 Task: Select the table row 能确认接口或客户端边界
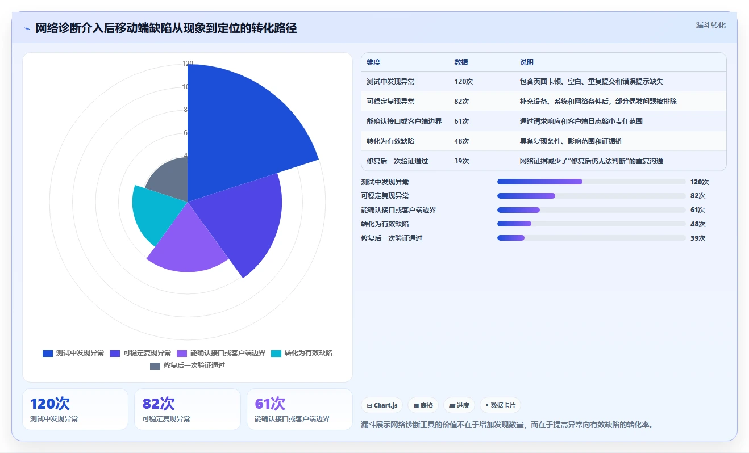(544, 121)
